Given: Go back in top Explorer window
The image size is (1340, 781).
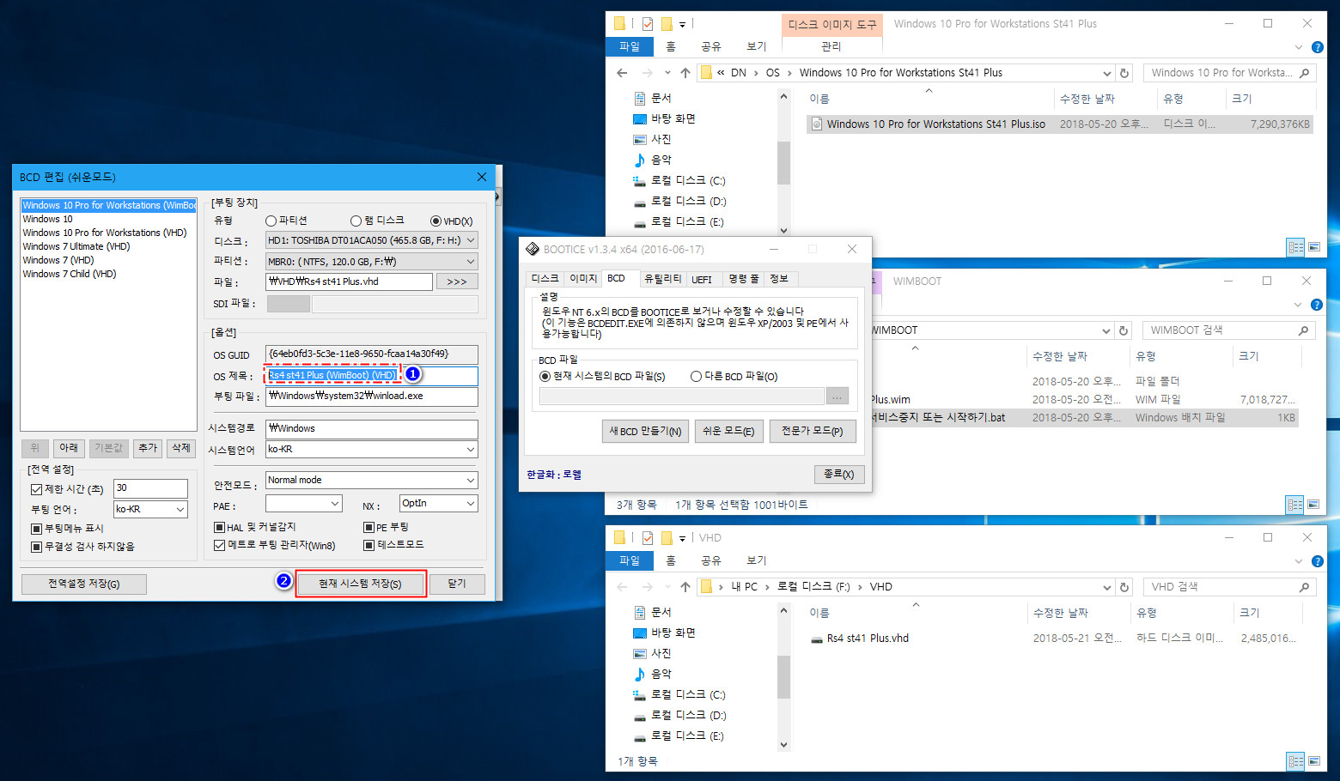Looking at the screenshot, I should click(x=622, y=73).
